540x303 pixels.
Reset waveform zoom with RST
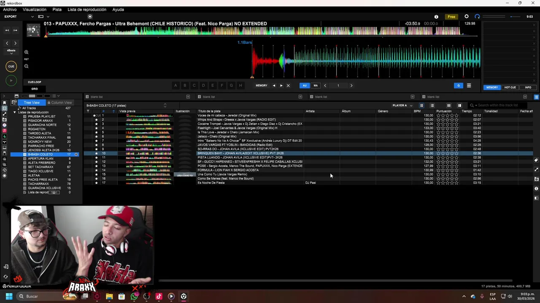pyautogui.click(x=26, y=59)
